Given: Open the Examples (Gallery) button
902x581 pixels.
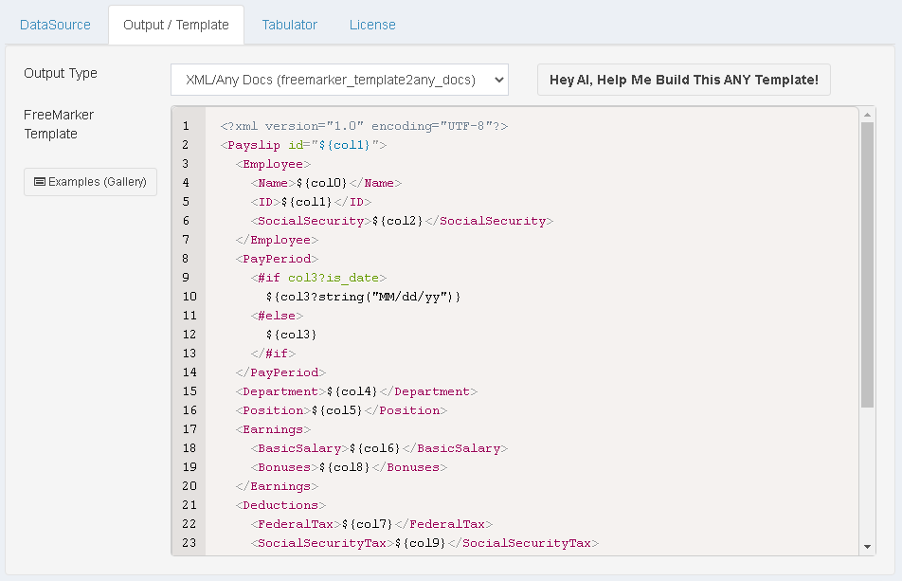Looking at the screenshot, I should pyautogui.click(x=90, y=181).
